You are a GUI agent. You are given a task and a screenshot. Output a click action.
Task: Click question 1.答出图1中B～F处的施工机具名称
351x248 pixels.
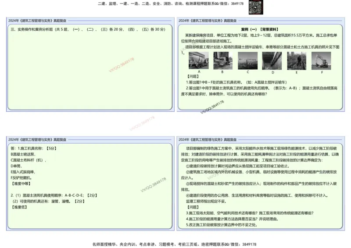pyautogui.click(x=236, y=82)
